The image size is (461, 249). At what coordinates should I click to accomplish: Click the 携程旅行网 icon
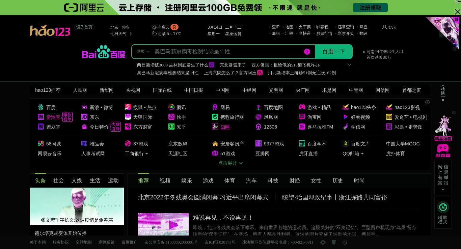click(x=215, y=117)
